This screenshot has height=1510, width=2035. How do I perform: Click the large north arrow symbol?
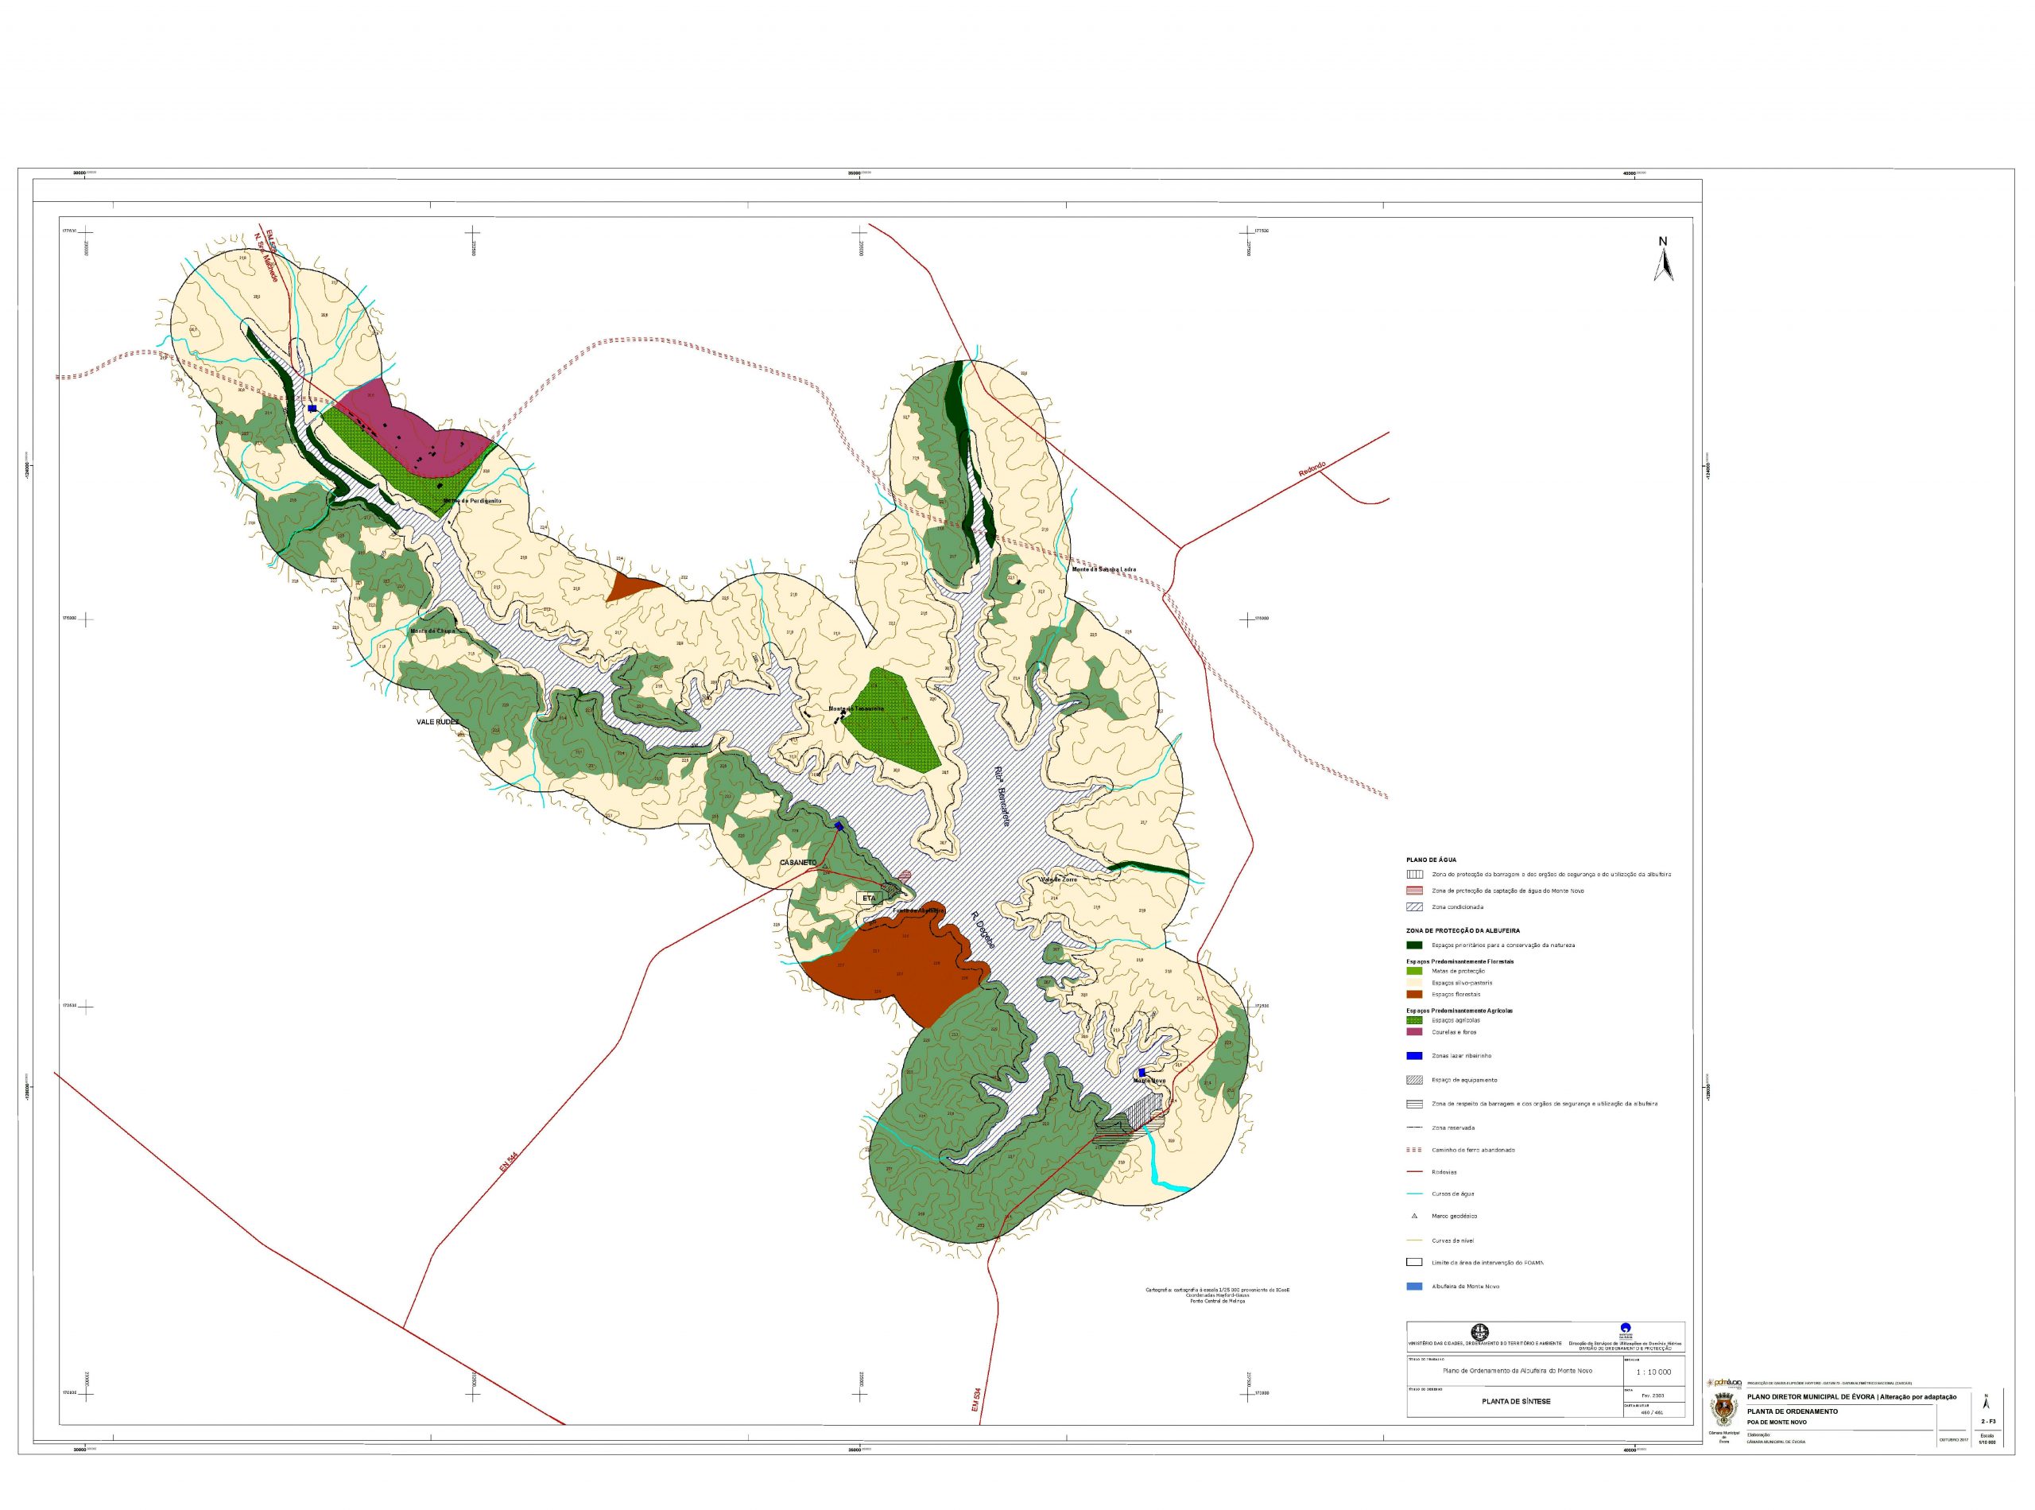click(x=1663, y=264)
